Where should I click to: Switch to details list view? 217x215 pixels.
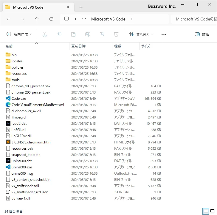point(206,211)
